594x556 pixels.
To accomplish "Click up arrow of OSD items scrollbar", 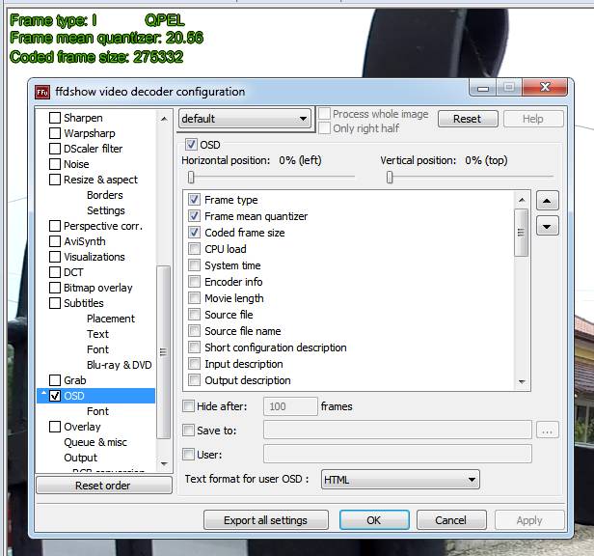I will coord(522,200).
